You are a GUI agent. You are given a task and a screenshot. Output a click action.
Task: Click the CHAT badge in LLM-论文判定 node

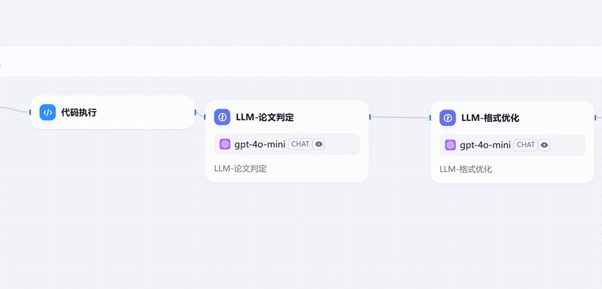tap(300, 144)
